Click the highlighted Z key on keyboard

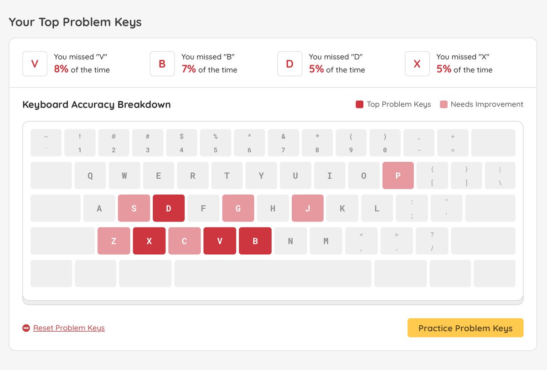click(114, 241)
